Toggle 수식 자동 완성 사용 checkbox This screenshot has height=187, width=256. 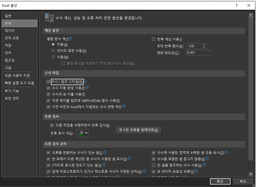click(x=48, y=88)
